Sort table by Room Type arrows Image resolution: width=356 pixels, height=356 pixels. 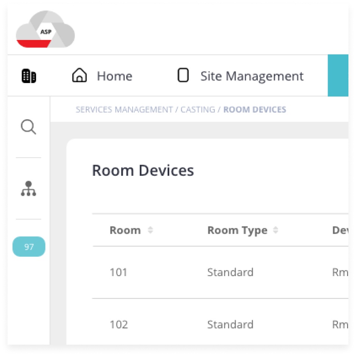pyautogui.click(x=275, y=230)
